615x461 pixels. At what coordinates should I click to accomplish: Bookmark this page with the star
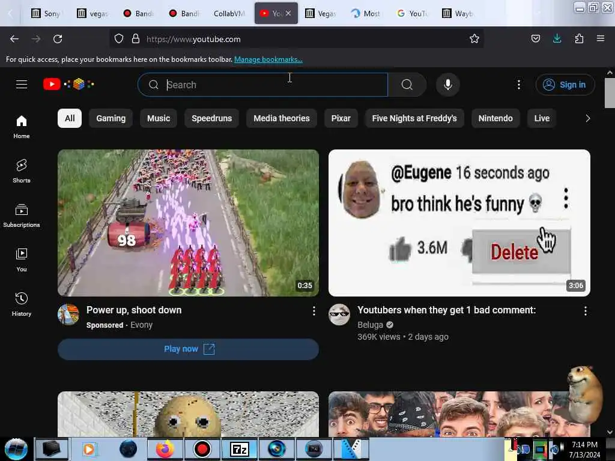point(474,39)
